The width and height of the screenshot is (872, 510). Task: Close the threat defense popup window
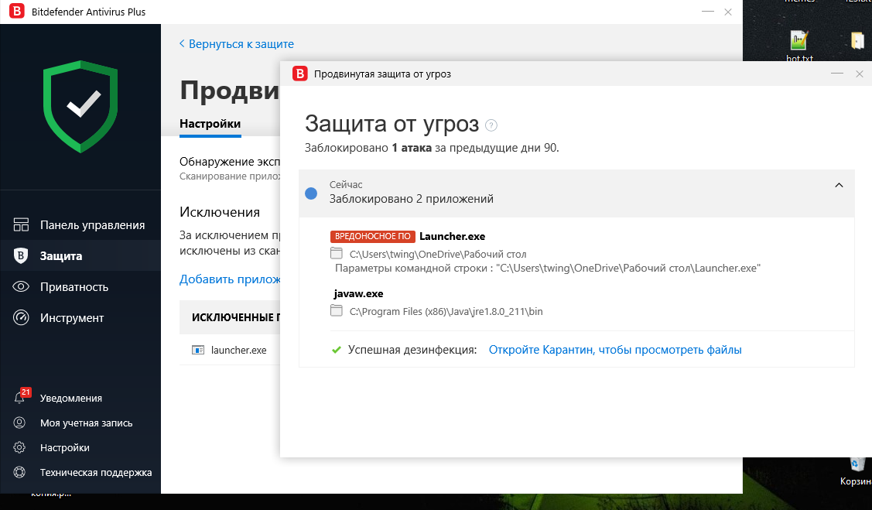(859, 74)
